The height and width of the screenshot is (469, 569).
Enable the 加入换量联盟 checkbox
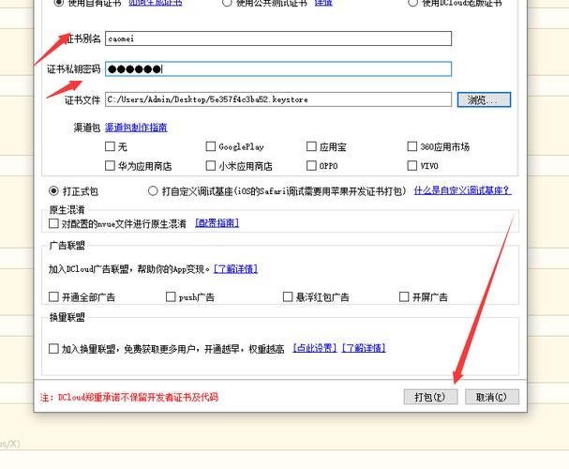coord(53,349)
